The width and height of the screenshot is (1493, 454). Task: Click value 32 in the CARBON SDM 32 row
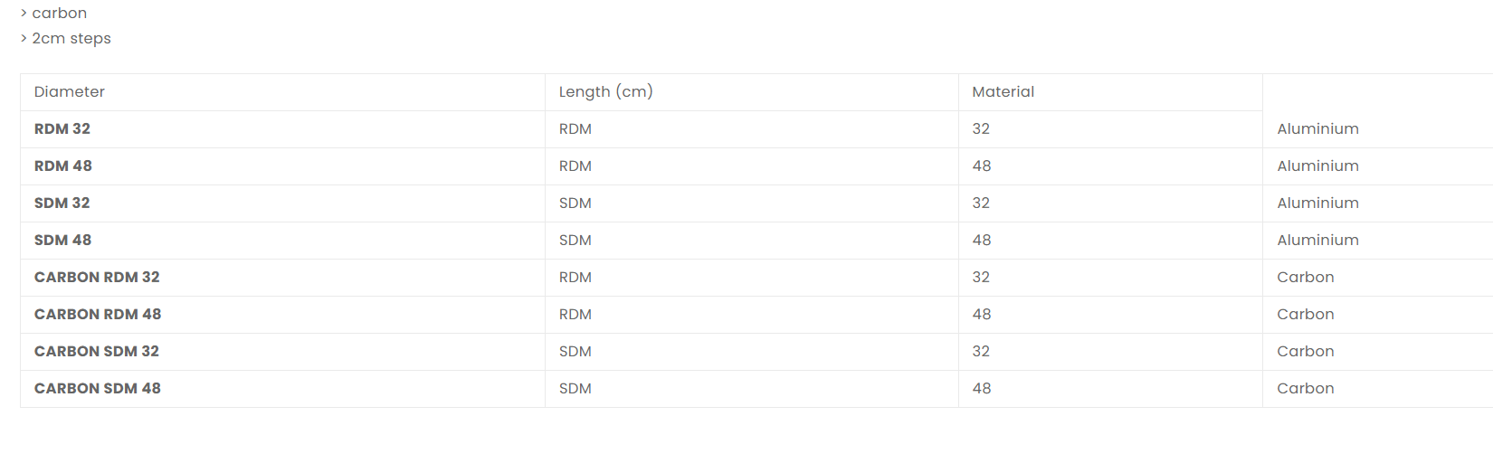pyautogui.click(x=981, y=352)
